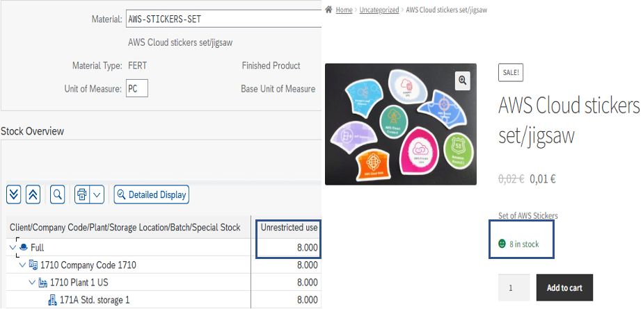Click the Unit of Measure field

pyautogui.click(x=137, y=89)
